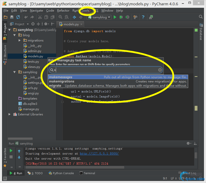Open the File menu
206x183 pixels.
coord(6,11)
